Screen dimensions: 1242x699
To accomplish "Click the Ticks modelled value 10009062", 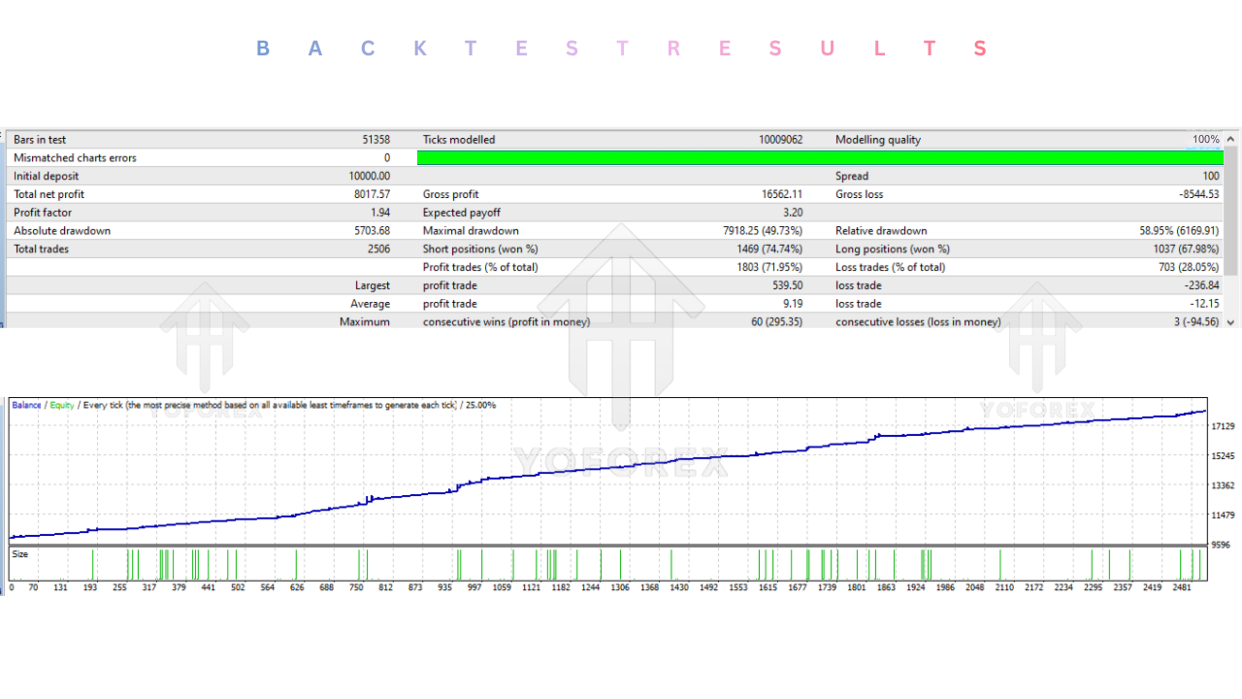I will click(x=780, y=140).
